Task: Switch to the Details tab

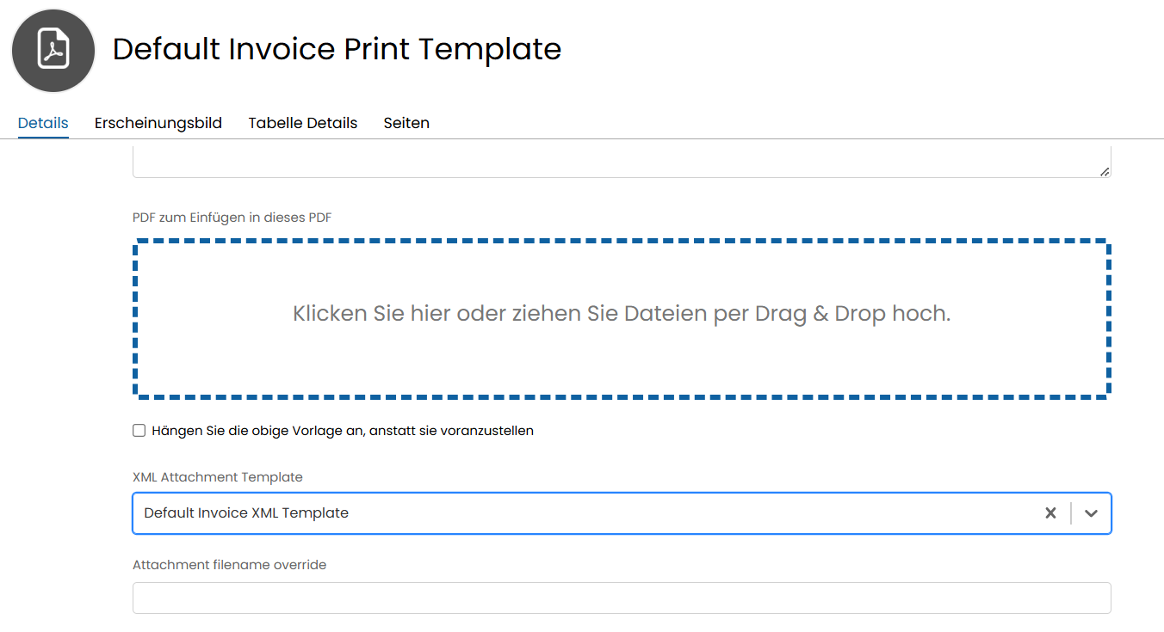Action: click(x=43, y=123)
